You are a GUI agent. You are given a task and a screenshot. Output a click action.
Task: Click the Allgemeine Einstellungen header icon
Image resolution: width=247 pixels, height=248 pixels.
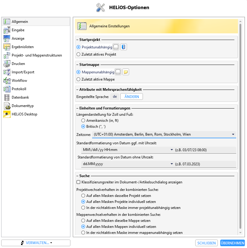tap(82, 26)
